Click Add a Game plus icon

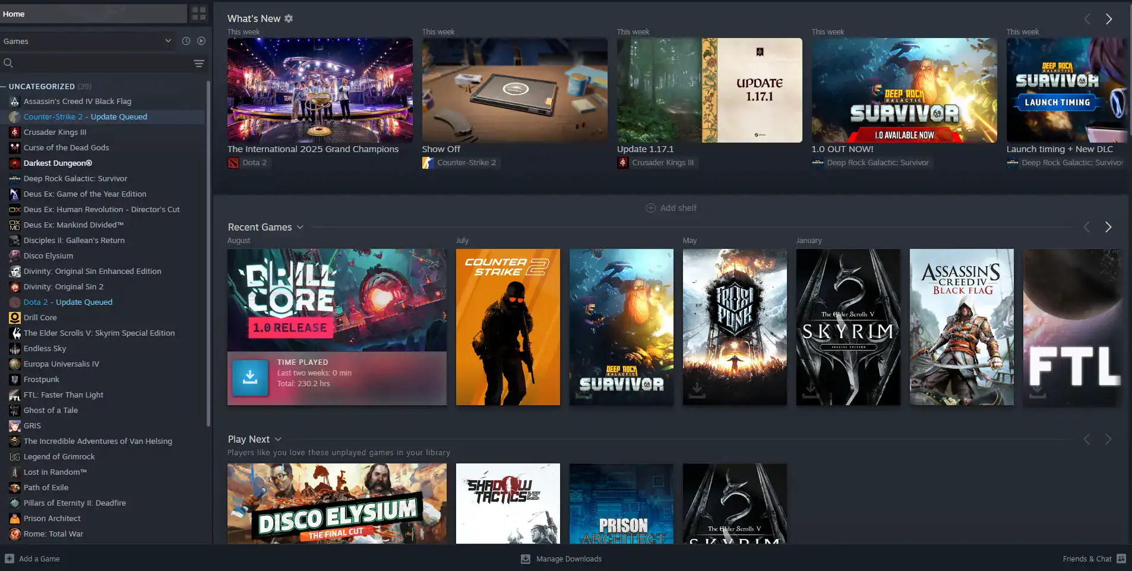point(10,559)
